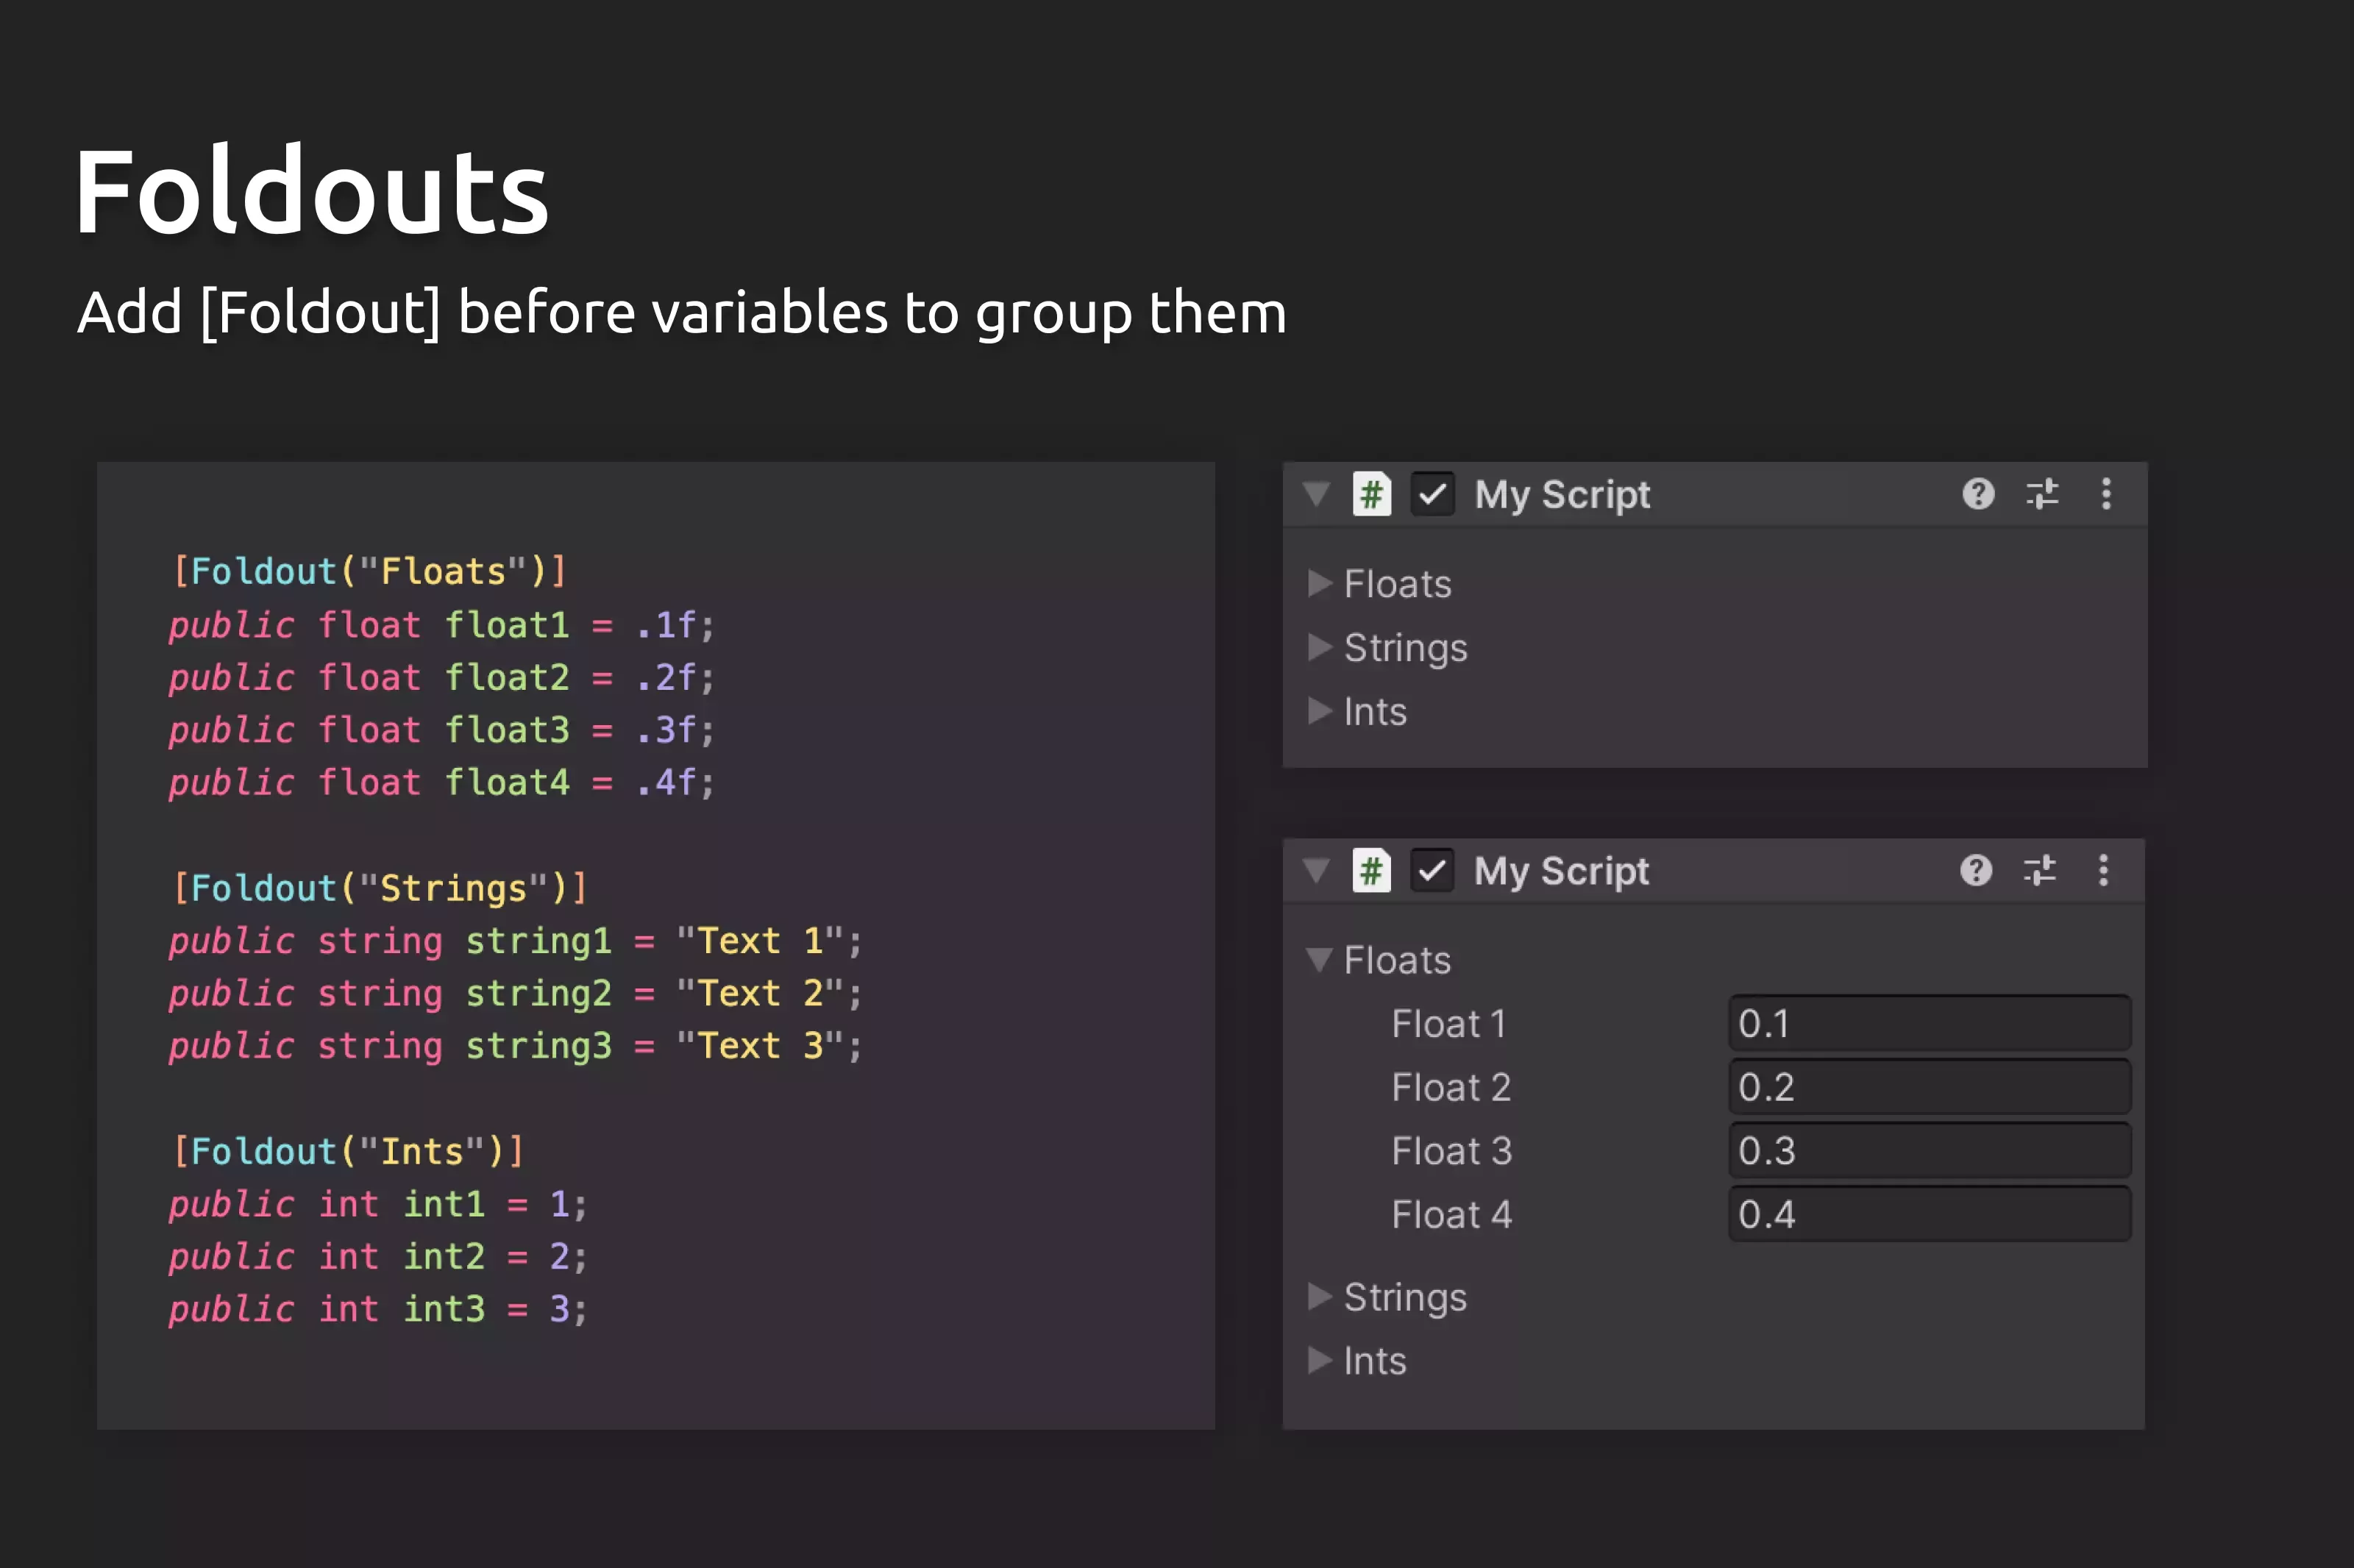Click help icon in top My Script
Viewport: 2354px width, 1568px height.
(1978, 494)
